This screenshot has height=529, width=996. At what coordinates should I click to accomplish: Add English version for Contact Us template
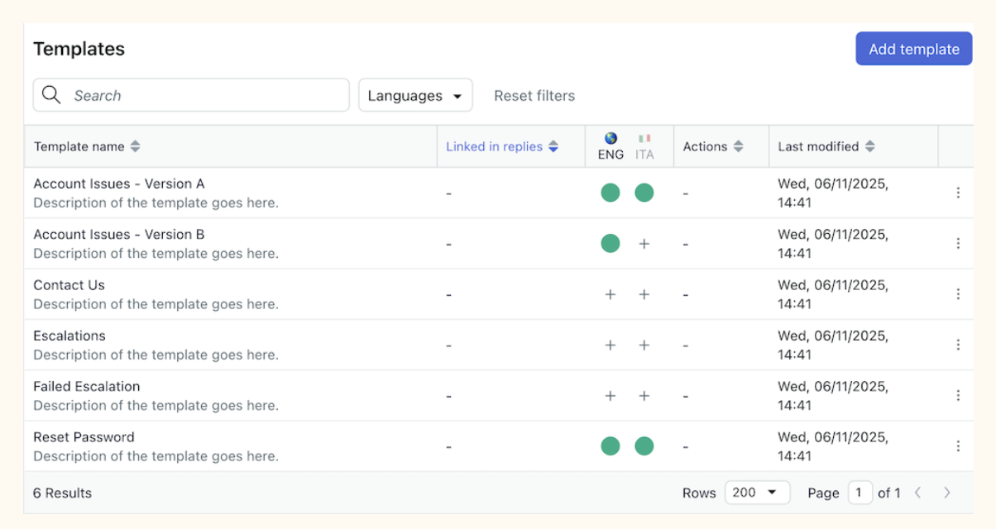611,294
